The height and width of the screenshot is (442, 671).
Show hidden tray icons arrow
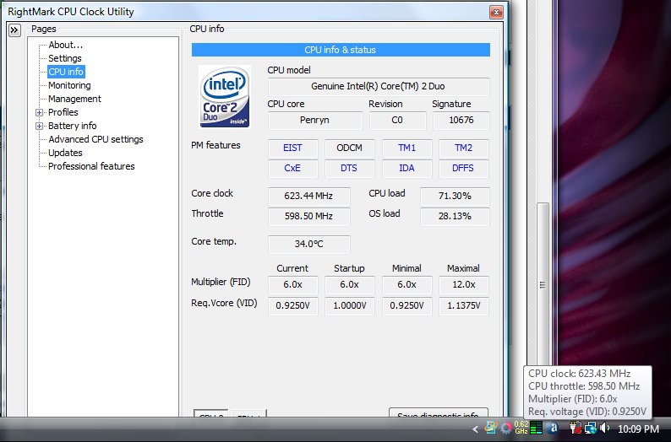click(475, 429)
